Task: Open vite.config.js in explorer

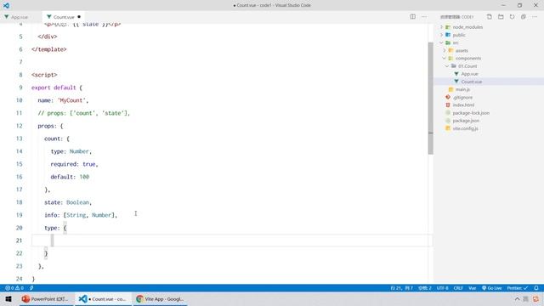Action: coord(465,128)
